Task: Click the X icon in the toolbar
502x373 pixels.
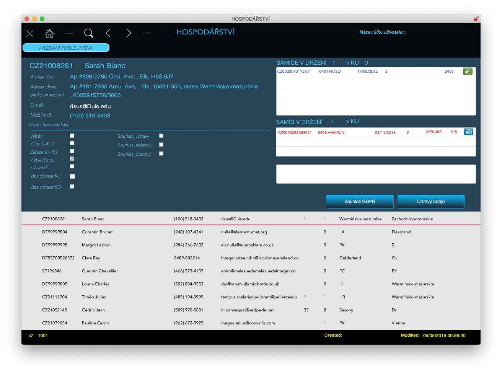Action: (30, 34)
